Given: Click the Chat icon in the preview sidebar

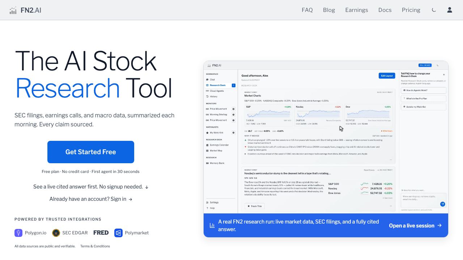Looking at the screenshot, I should (x=207, y=80).
